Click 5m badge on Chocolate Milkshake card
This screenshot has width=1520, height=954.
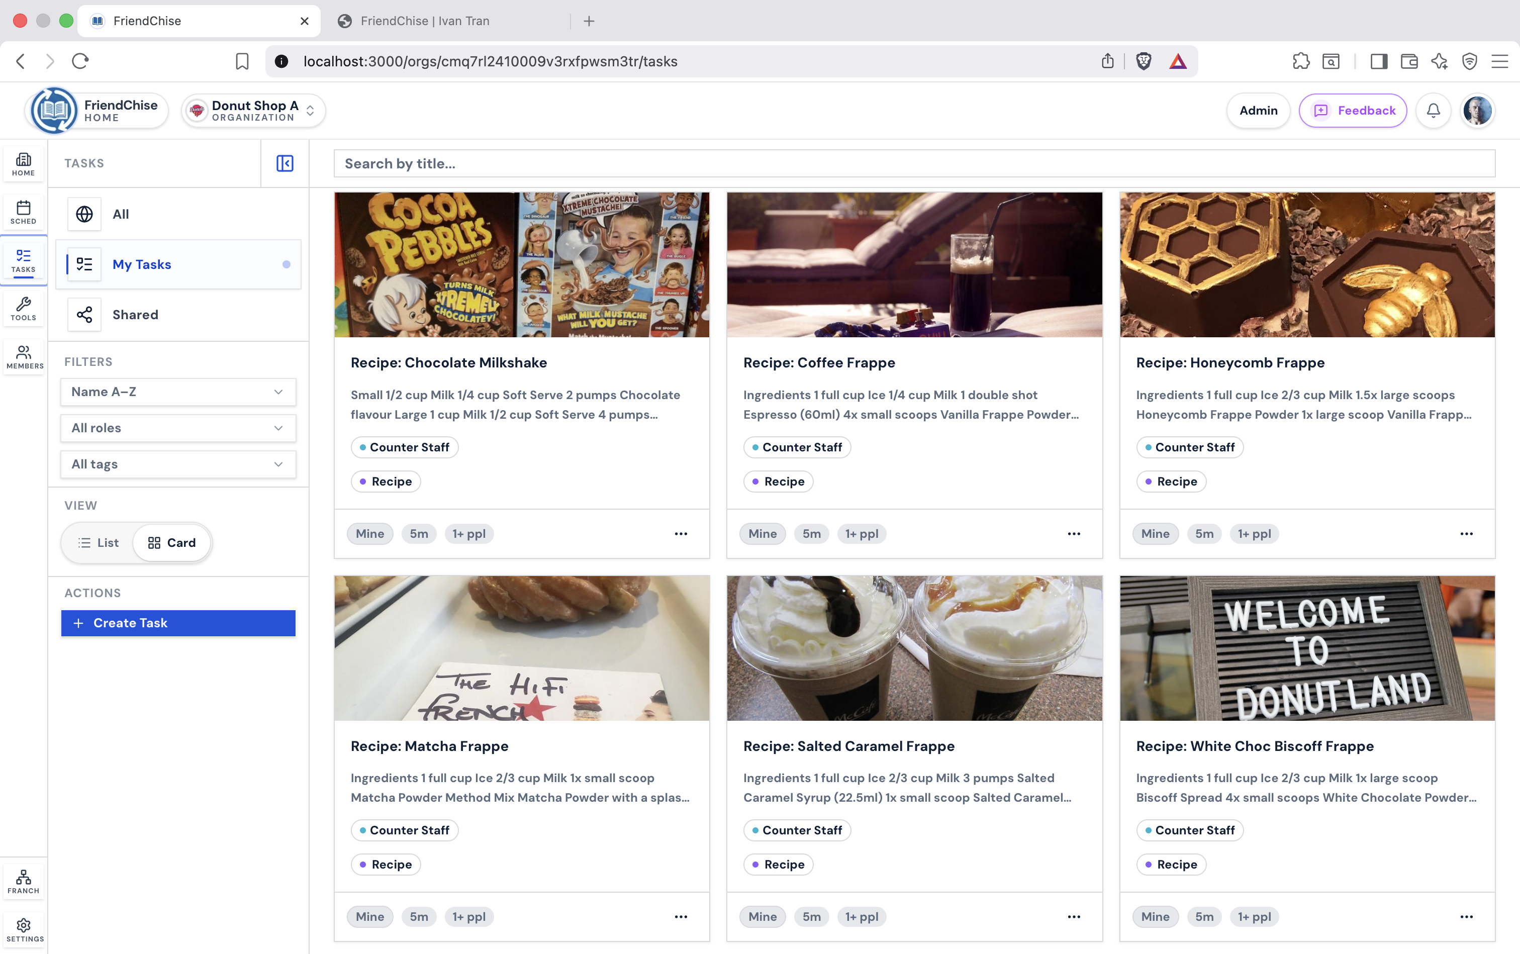tap(419, 534)
